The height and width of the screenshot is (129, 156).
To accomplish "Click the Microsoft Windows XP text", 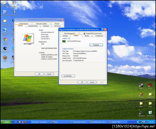I will coord(48,32).
